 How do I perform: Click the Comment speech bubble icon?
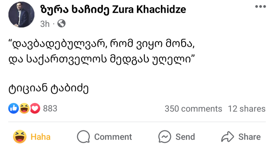tap(83, 137)
